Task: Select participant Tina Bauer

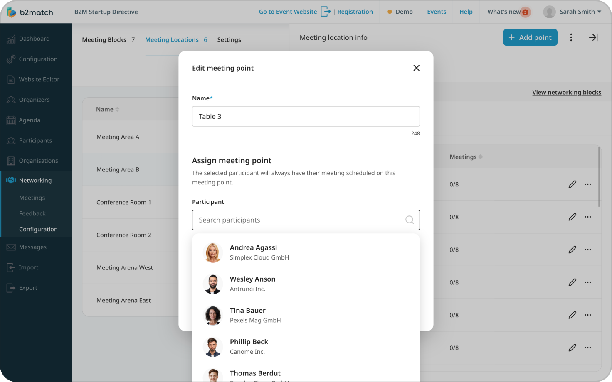Action: coord(306,315)
